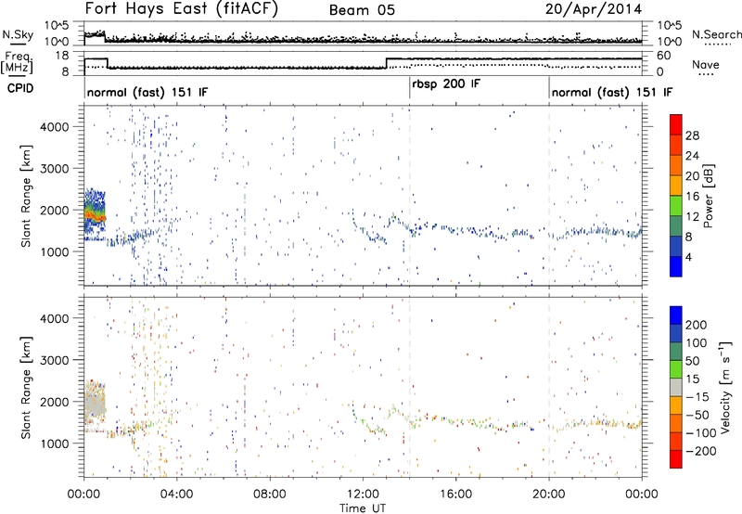The width and height of the screenshot is (742, 514).
Task: Select the '20' label on Power colour bar
Action: click(692, 176)
